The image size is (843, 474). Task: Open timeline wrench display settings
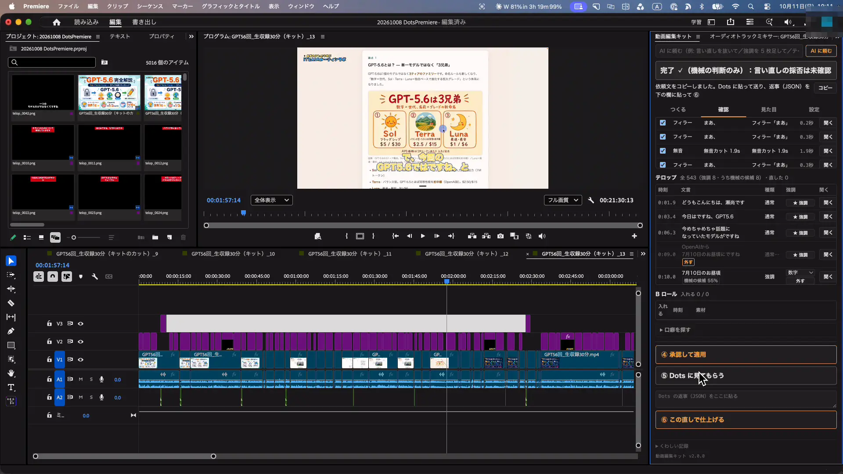pos(95,276)
